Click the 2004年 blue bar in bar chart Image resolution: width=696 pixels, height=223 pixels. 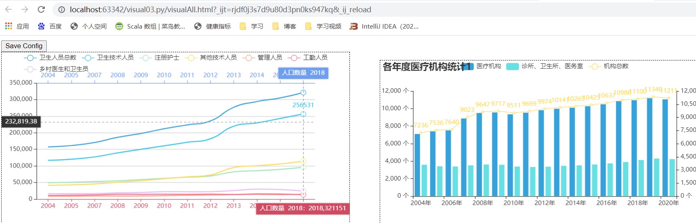pos(417,165)
